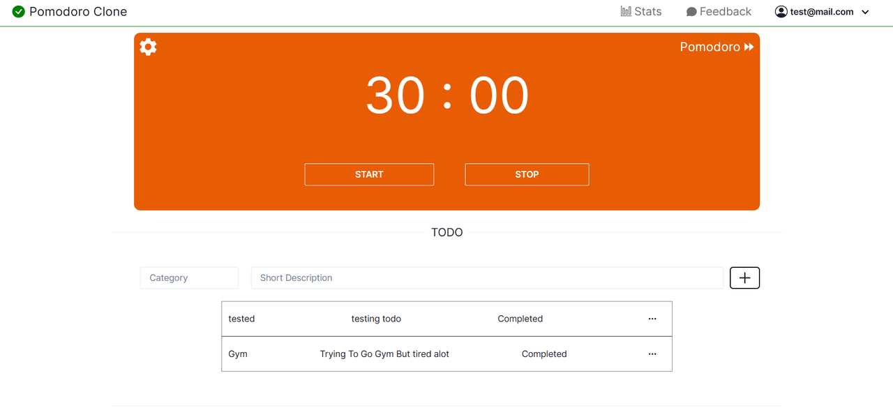
Task: Select the 'tested' category cell
Action: pos(241,319)
